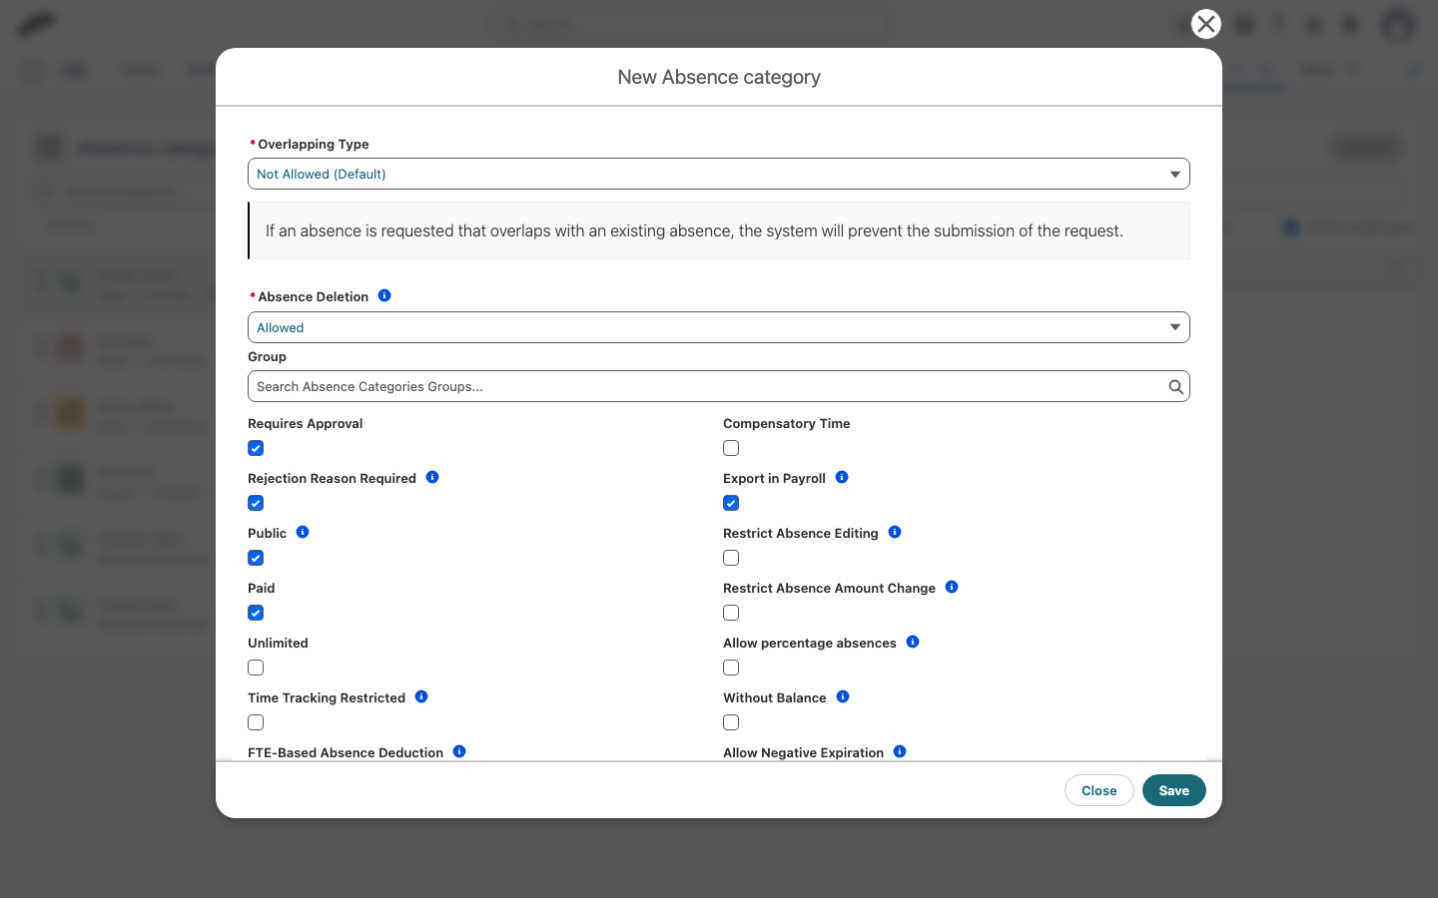Open the Overlapping Type dropdown

click(719, 174)
